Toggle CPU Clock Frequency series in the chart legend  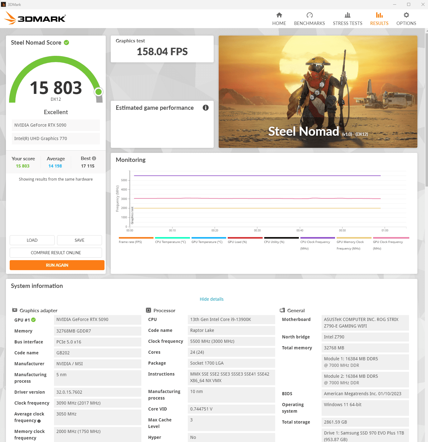pyautogui.click(x=318, y=244)
